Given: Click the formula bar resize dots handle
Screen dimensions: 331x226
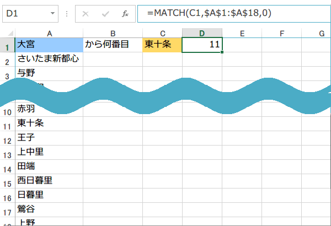Looking at the screenshot, I should (x=67, y=14).
